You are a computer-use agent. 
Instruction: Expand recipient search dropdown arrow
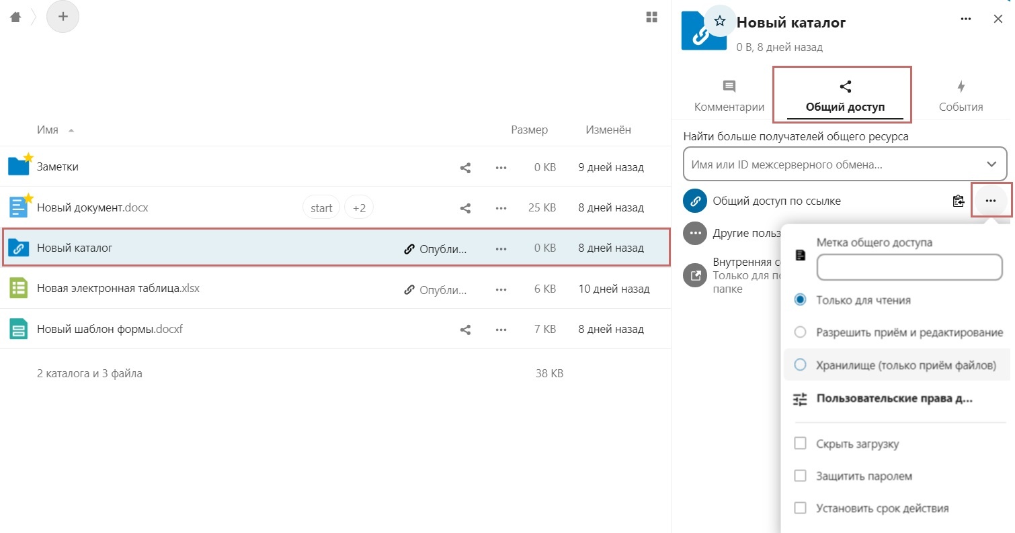(991, 164)
